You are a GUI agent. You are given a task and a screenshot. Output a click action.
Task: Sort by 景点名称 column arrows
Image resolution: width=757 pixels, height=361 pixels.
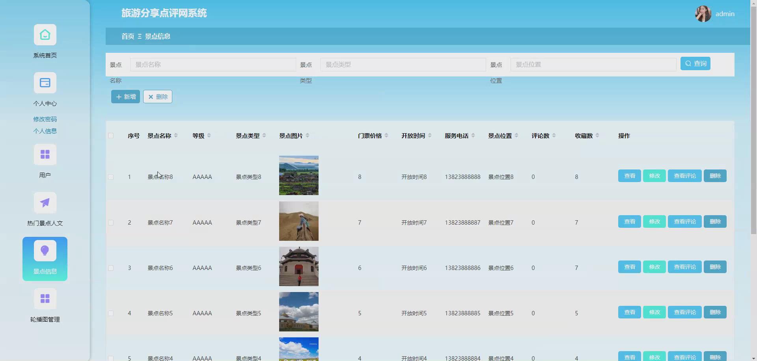tap(176, 136)
